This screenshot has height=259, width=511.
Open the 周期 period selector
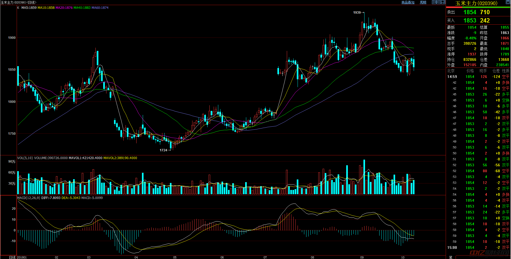click(x=423, y=2)
